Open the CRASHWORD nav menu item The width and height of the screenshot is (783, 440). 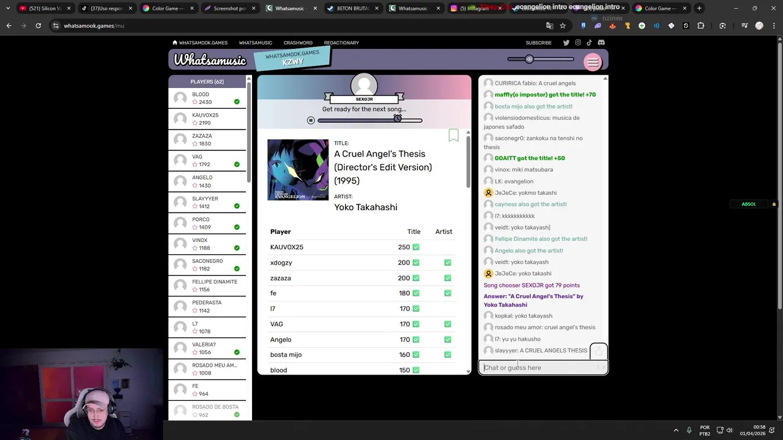coord(298,43)
